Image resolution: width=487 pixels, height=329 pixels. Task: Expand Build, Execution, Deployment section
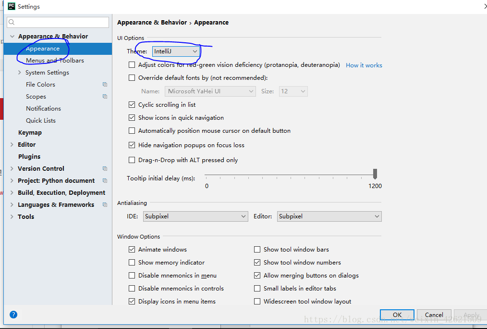[12, 193]
